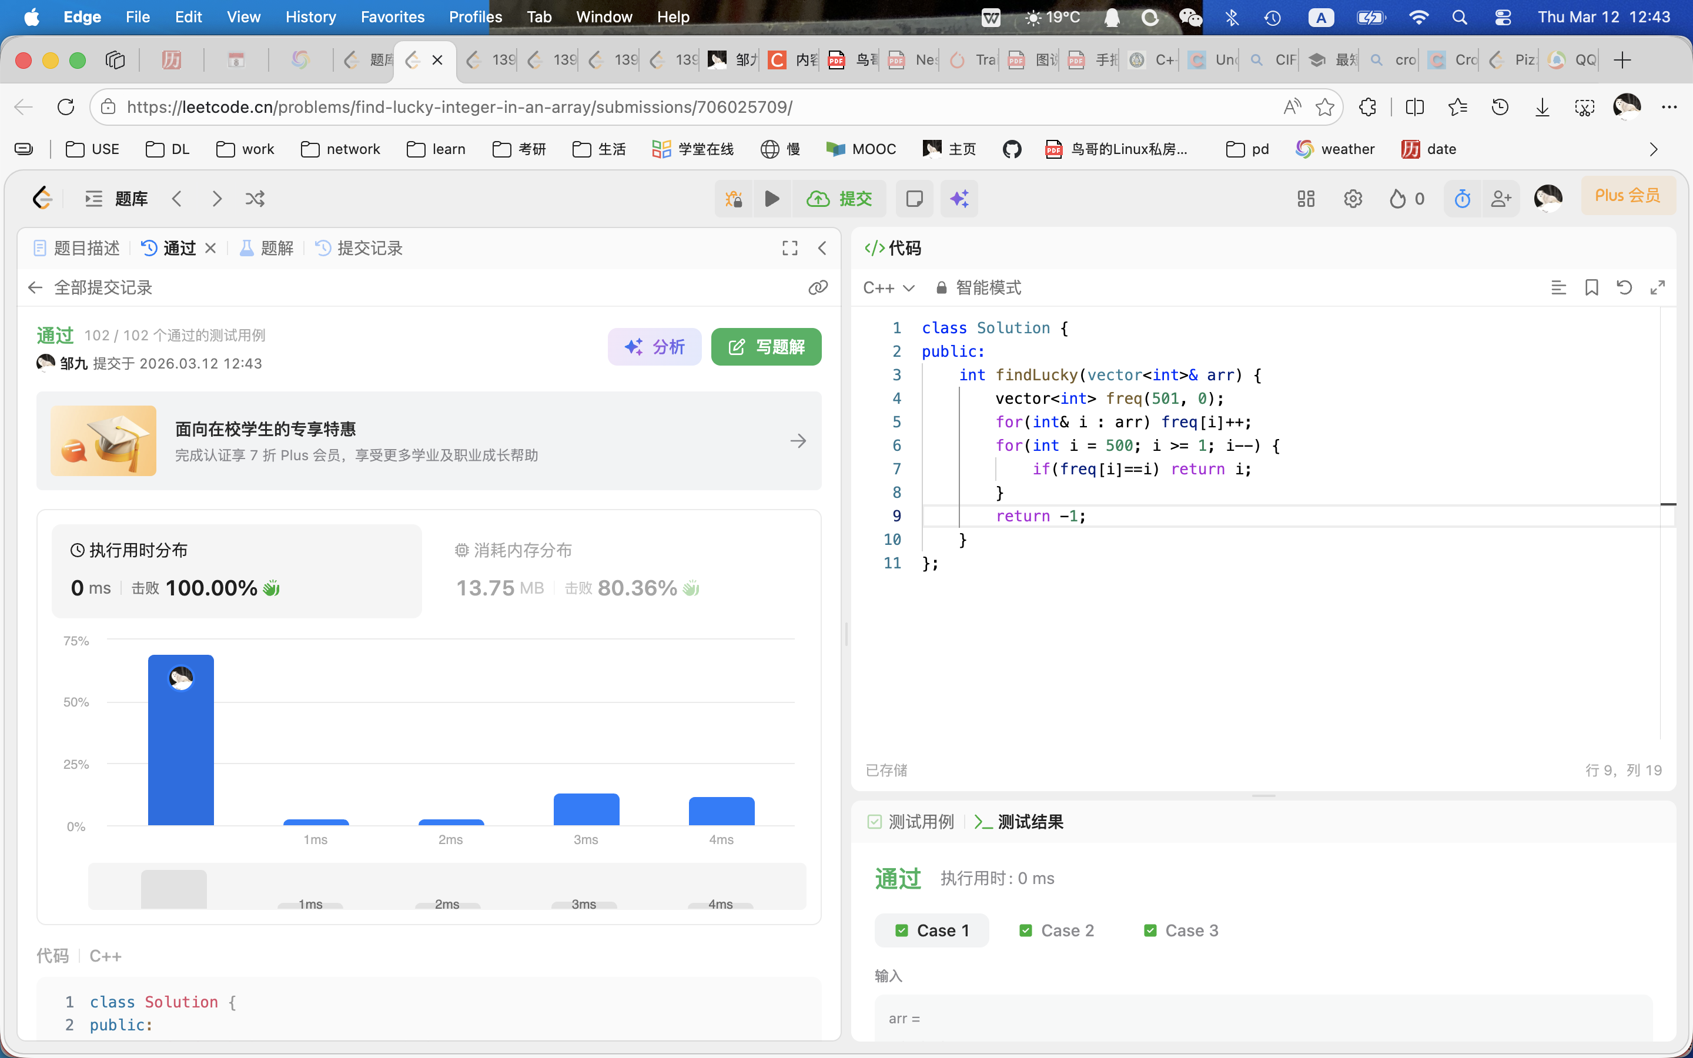Click the 分析 analysis button
Viewport: 1693px width, 1058px height.
click(655, 347)
